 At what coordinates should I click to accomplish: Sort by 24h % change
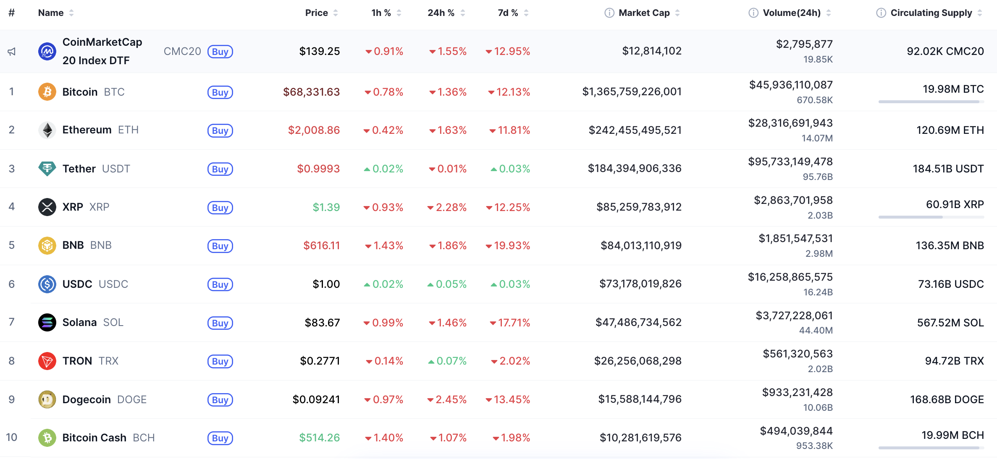point(441,13)
